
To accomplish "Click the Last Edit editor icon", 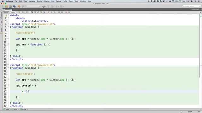I will tap(19, 12).
